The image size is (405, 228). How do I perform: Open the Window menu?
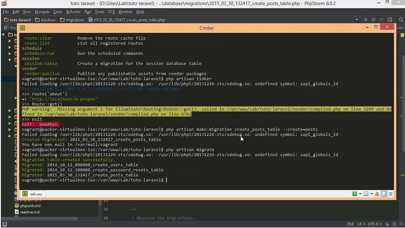(125, 12)
